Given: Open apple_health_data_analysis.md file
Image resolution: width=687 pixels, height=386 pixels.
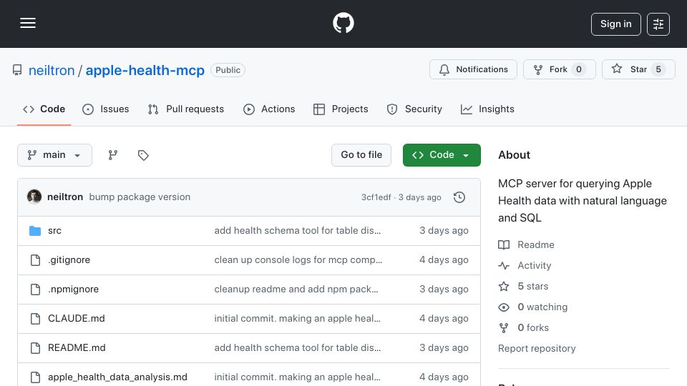Looking at the screenshot, I should (117, 377).
